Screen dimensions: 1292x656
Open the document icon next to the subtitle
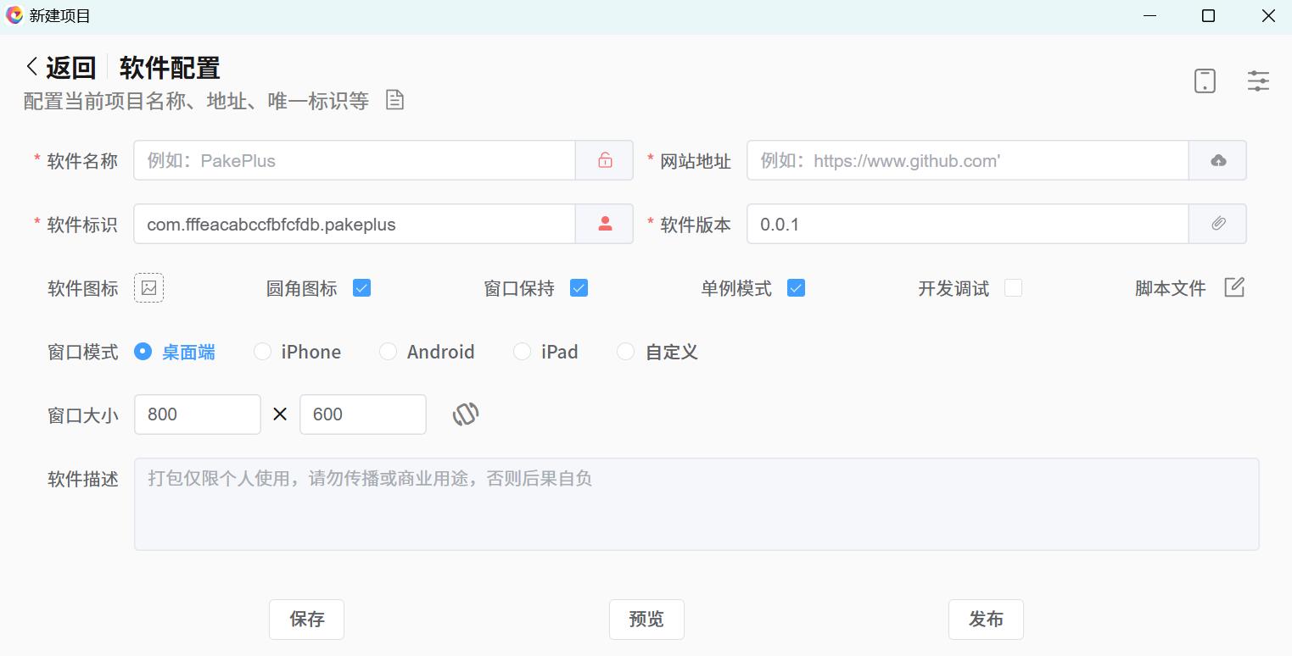coord(394,100)
